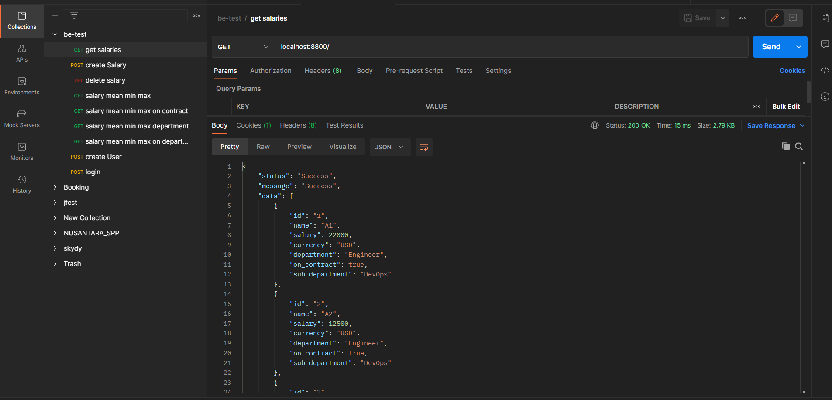Open the code snippet generator icon

click(x=825, y=70)
